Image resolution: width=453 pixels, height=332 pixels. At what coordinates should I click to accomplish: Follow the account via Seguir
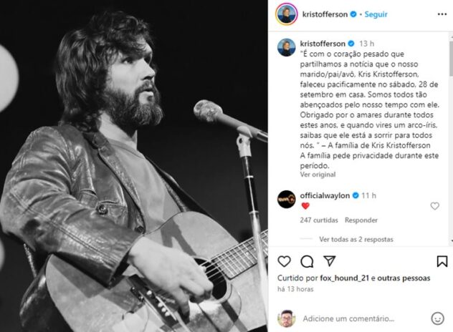coord(376,14)
